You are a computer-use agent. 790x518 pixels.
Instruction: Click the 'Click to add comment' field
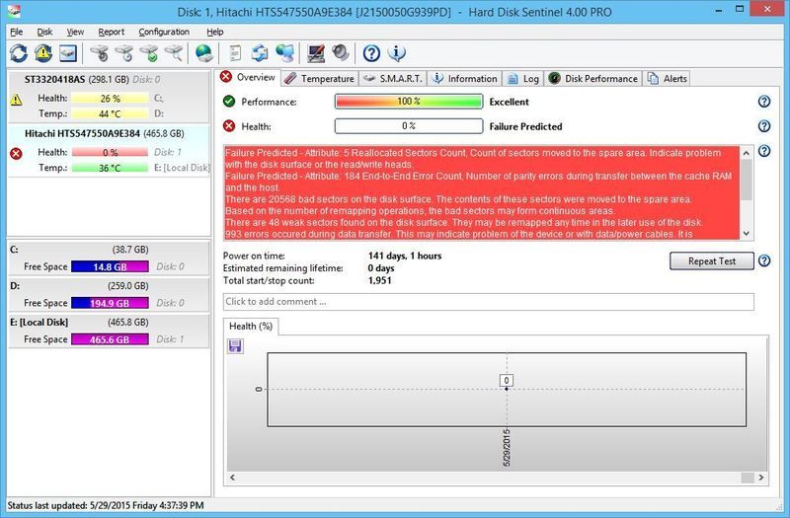488,301
